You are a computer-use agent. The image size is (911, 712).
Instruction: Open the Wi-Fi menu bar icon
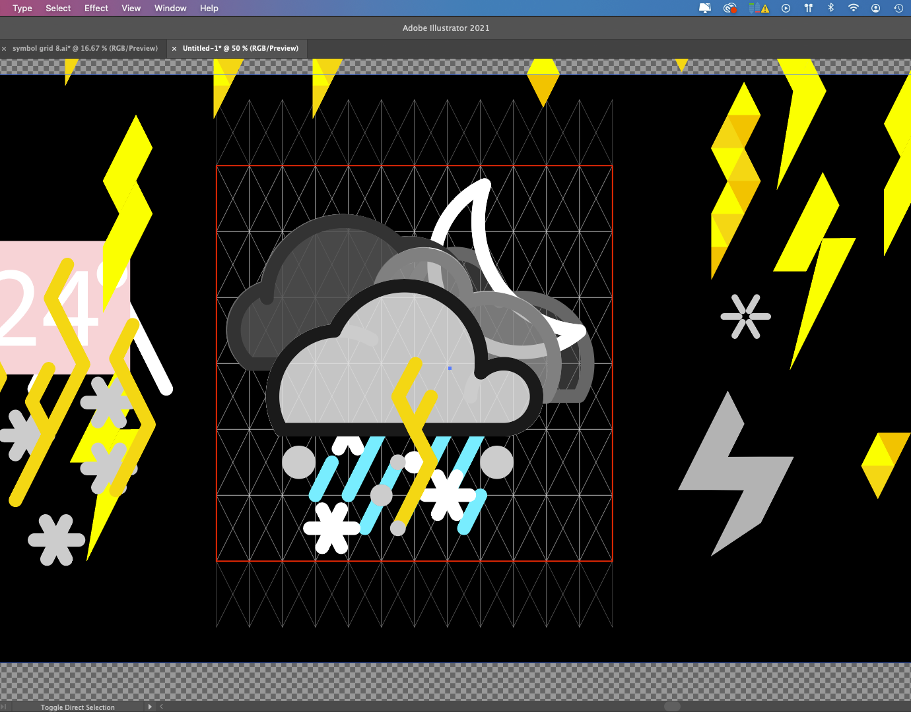[x=854, y=8]
